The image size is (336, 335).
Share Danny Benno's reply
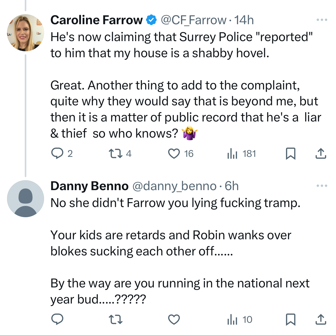321,319
